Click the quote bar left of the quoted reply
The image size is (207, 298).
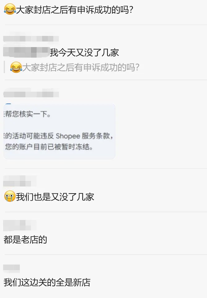pyautogui.click(x=4, y=67)
